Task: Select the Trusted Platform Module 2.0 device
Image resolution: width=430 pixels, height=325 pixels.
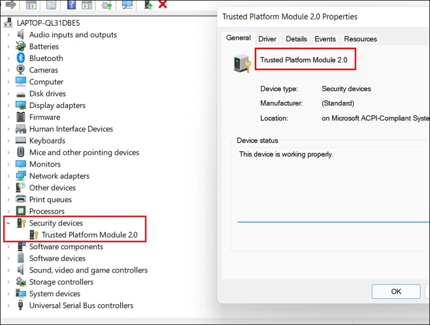Action: click(88, 234)
